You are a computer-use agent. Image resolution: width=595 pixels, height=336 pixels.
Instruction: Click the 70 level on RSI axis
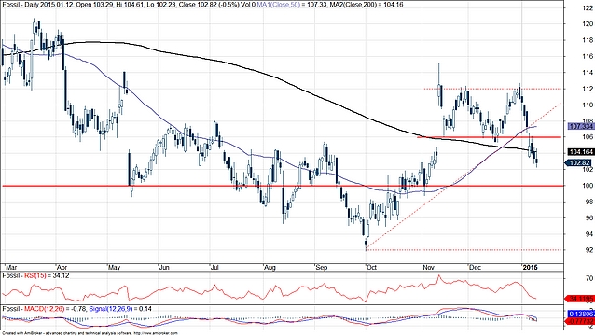coord(588,279)
